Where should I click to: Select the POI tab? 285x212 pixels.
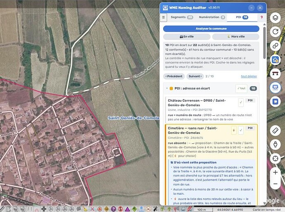click(x=242, y=17)
